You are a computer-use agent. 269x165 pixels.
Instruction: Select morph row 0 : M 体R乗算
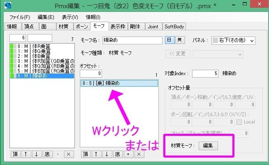42,46
